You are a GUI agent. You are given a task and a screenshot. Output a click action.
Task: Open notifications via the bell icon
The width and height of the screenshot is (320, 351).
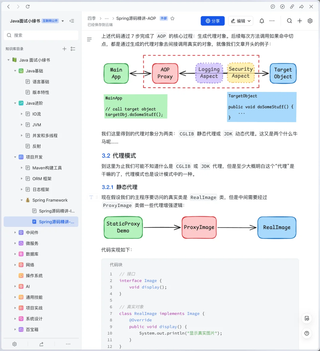[x=262, y=21]
